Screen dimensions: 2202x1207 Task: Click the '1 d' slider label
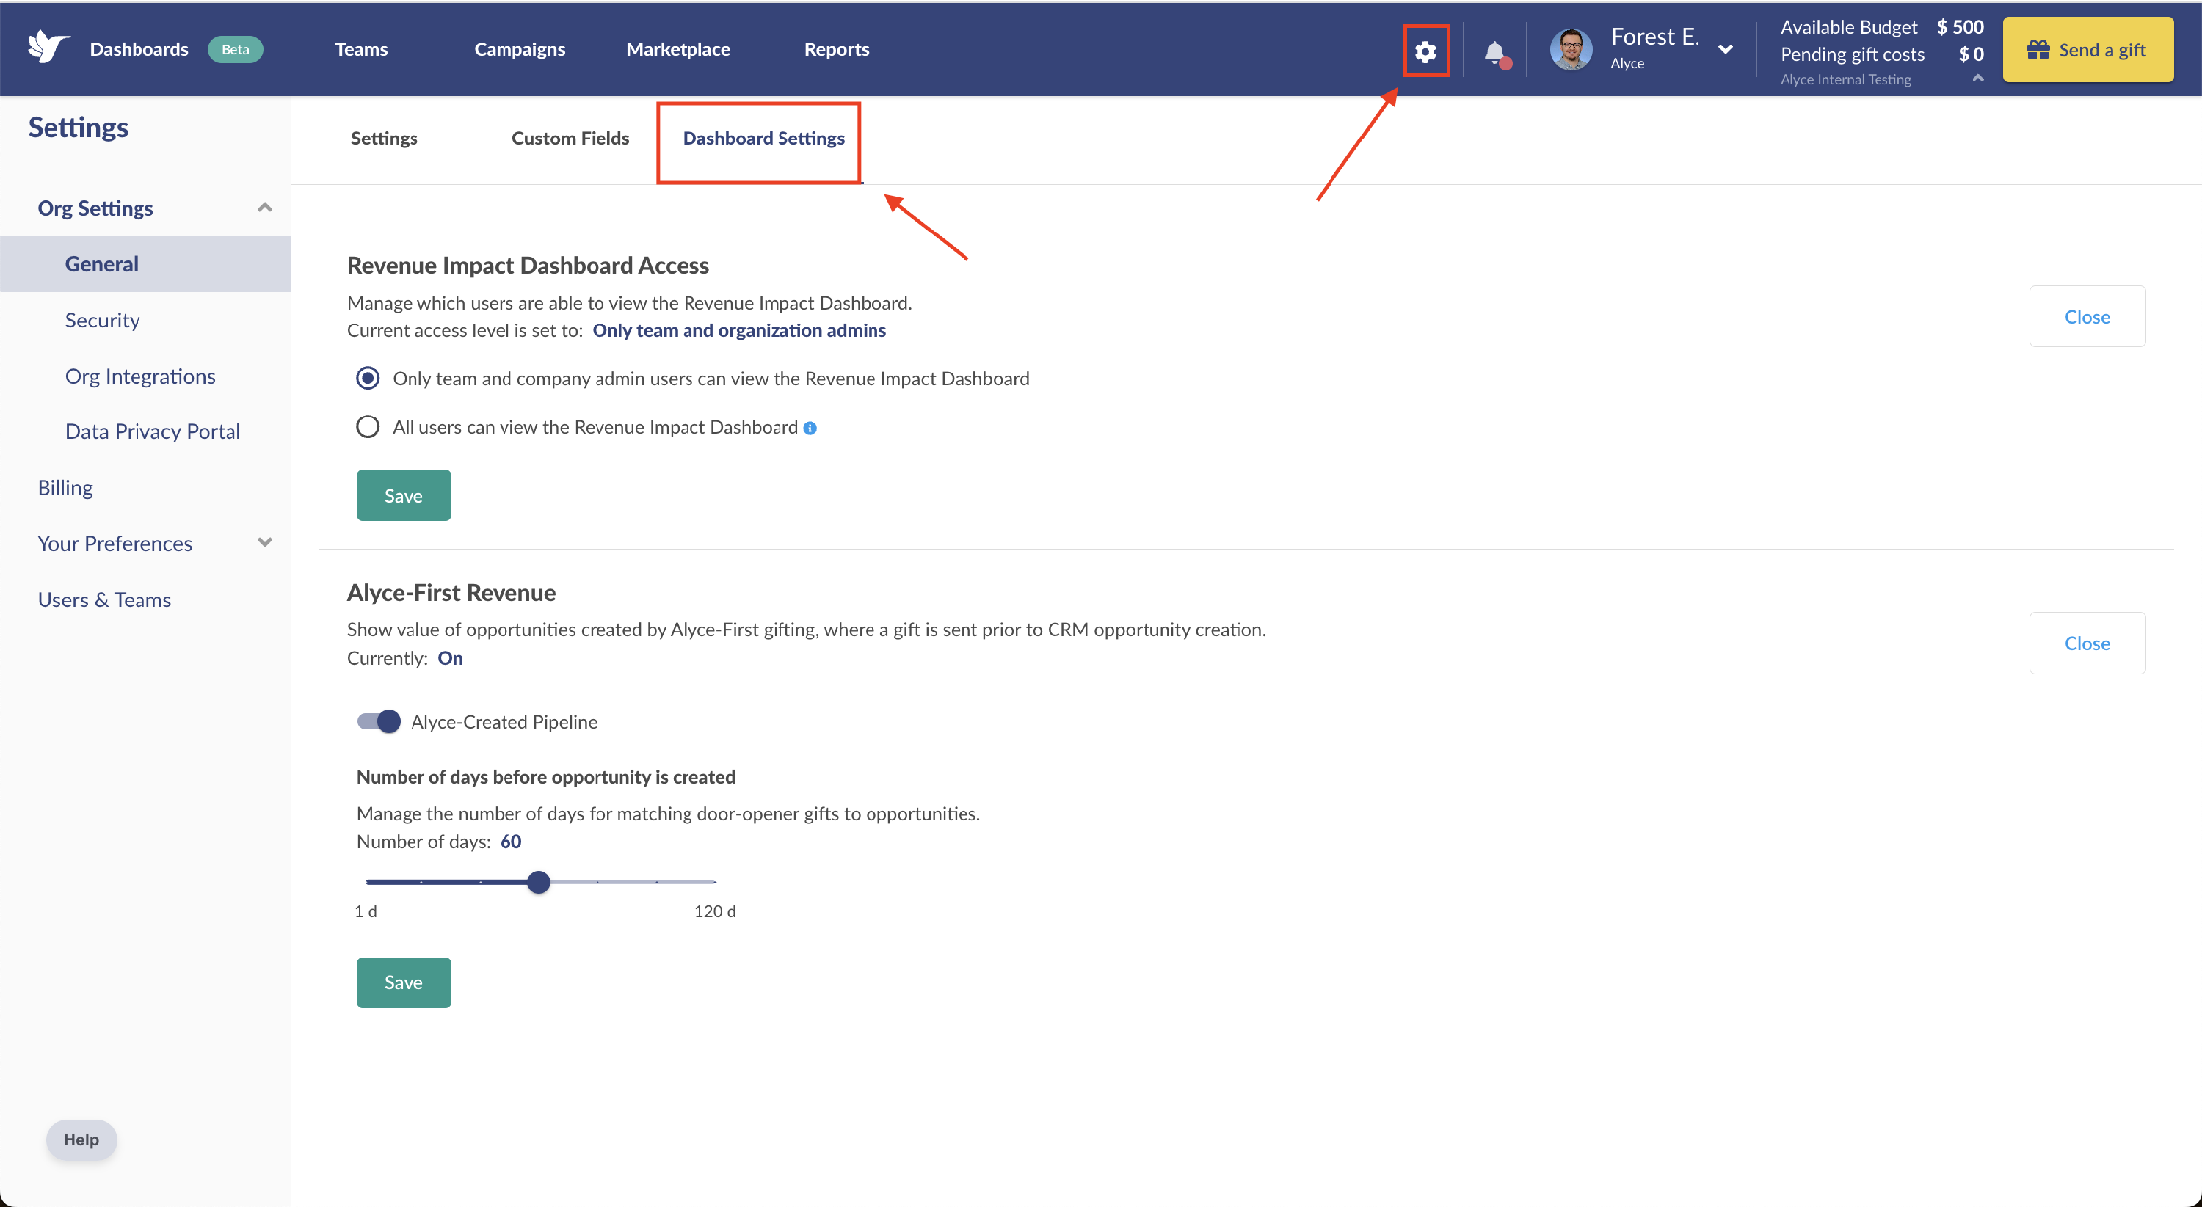click(365, 911)
